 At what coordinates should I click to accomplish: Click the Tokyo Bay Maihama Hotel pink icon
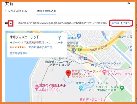point(37,87)
